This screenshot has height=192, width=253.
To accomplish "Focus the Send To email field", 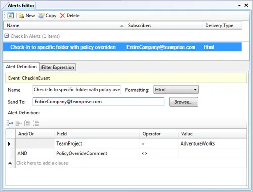I will [98, 102].
